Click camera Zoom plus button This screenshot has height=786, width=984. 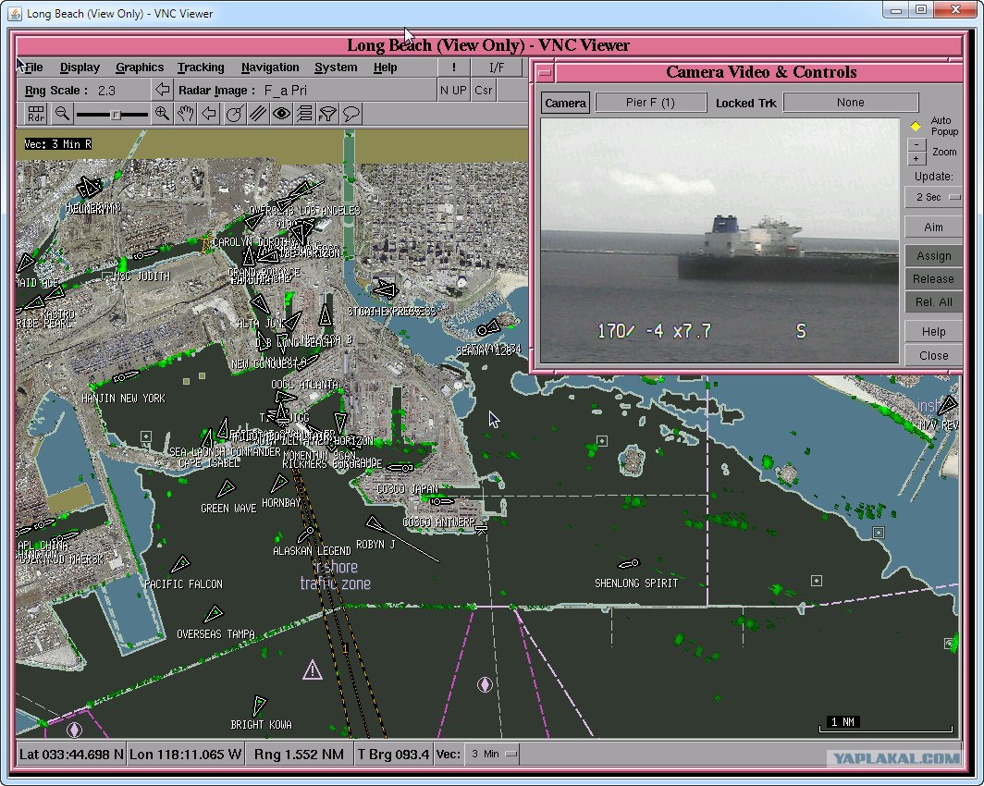click(x=916, y=159)
